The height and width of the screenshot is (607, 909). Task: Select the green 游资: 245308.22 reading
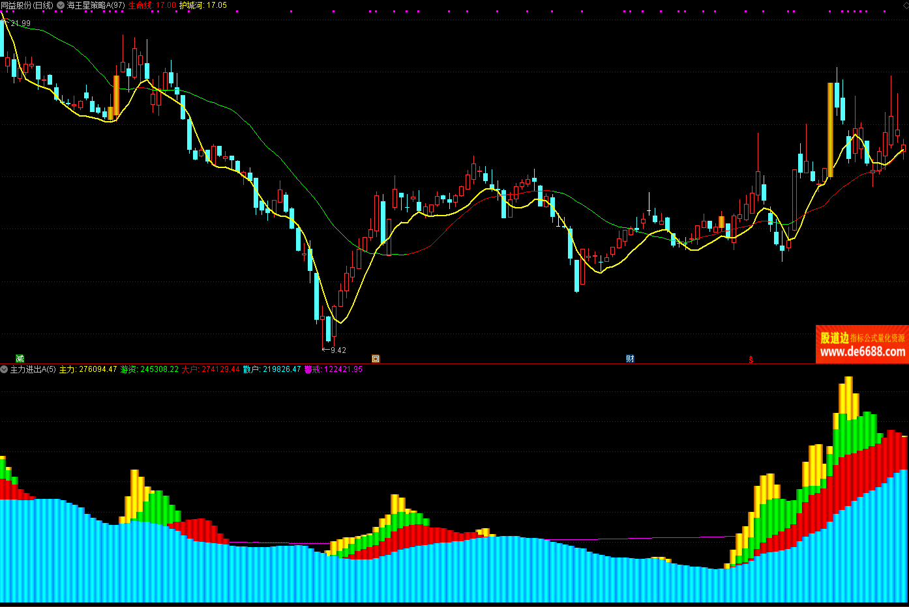pyautogui.click(x=149, y=369)
